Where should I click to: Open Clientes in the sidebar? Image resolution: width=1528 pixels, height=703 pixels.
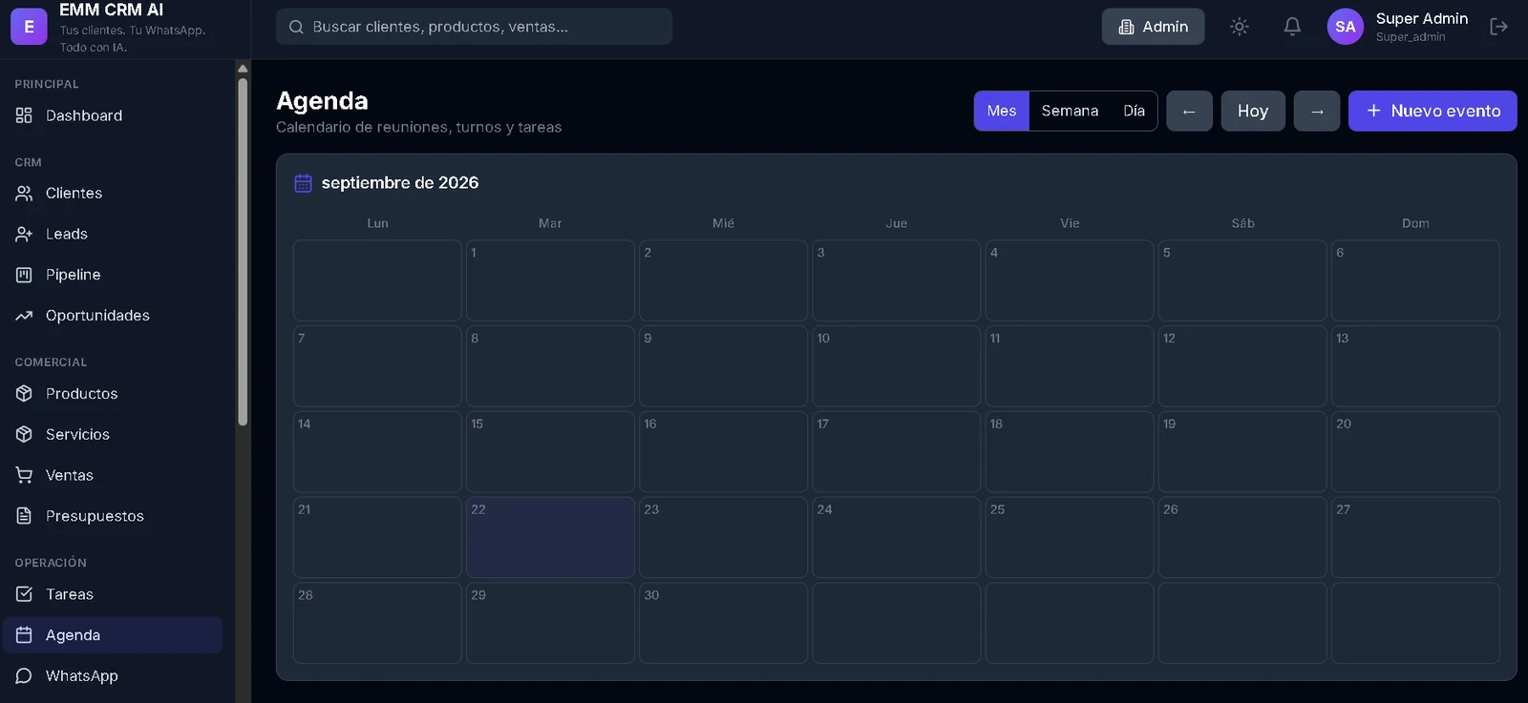coord(113,193)
